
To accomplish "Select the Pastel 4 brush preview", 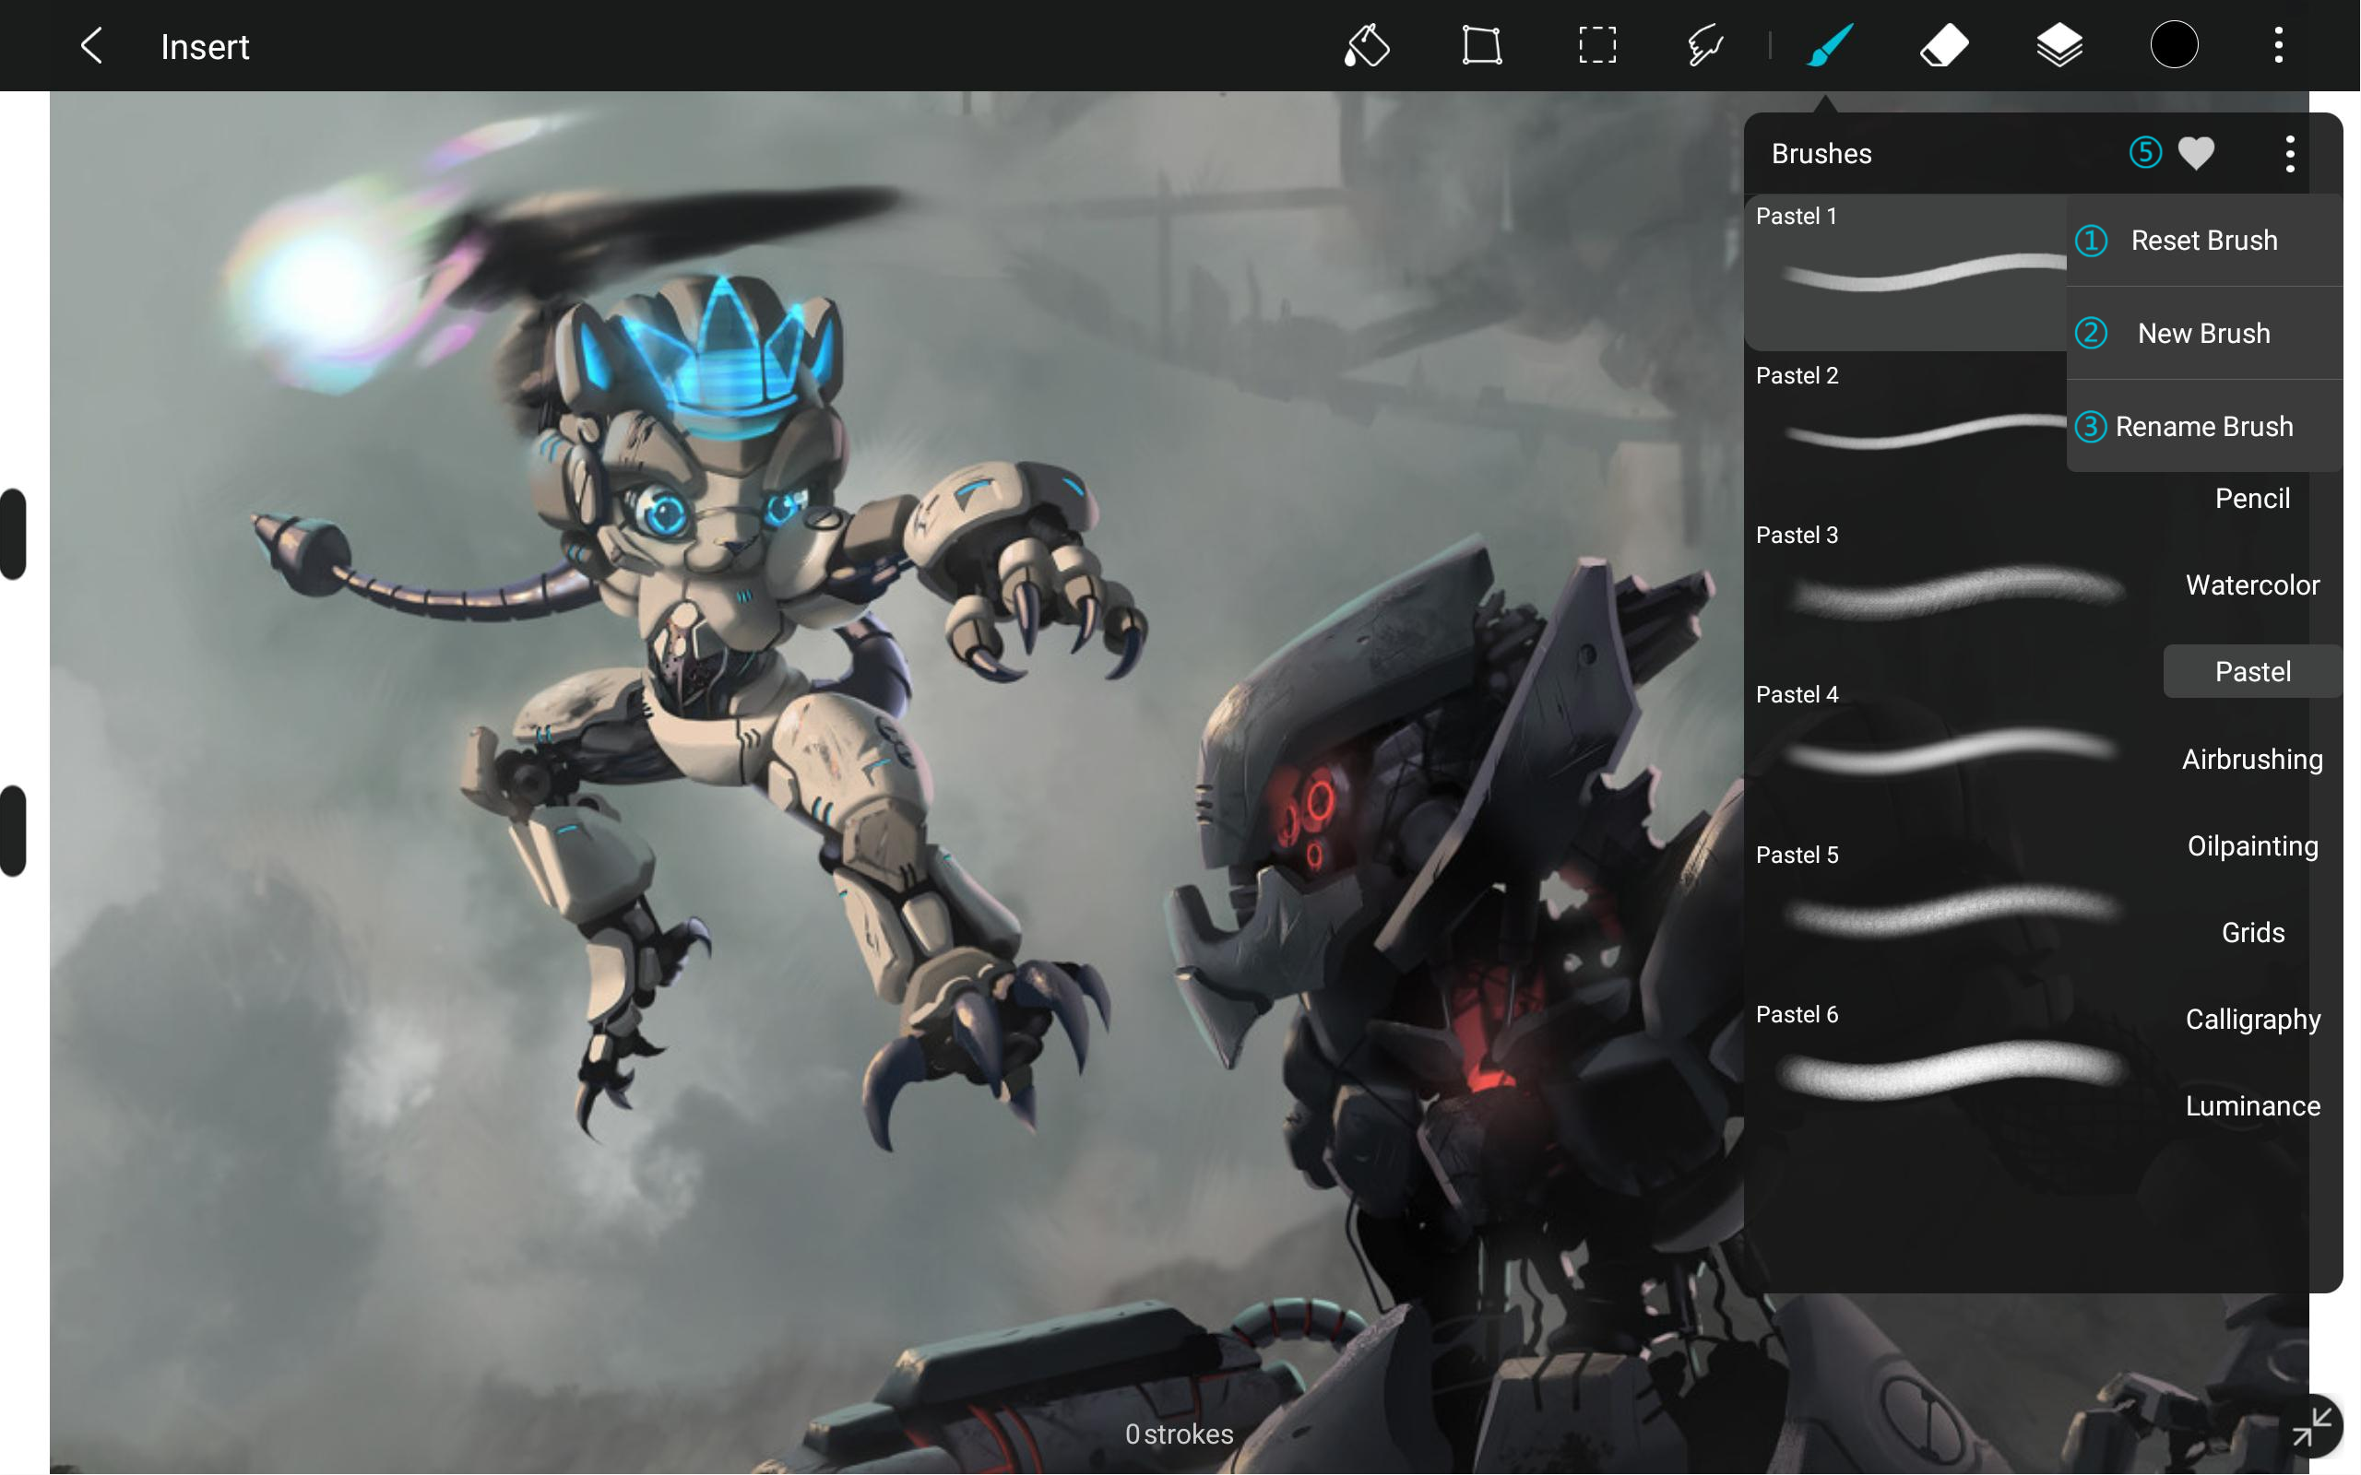I will pos(1950,751).
